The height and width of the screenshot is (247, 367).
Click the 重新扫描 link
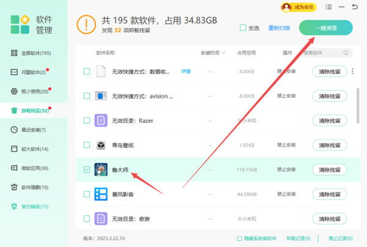pos(278,28)
